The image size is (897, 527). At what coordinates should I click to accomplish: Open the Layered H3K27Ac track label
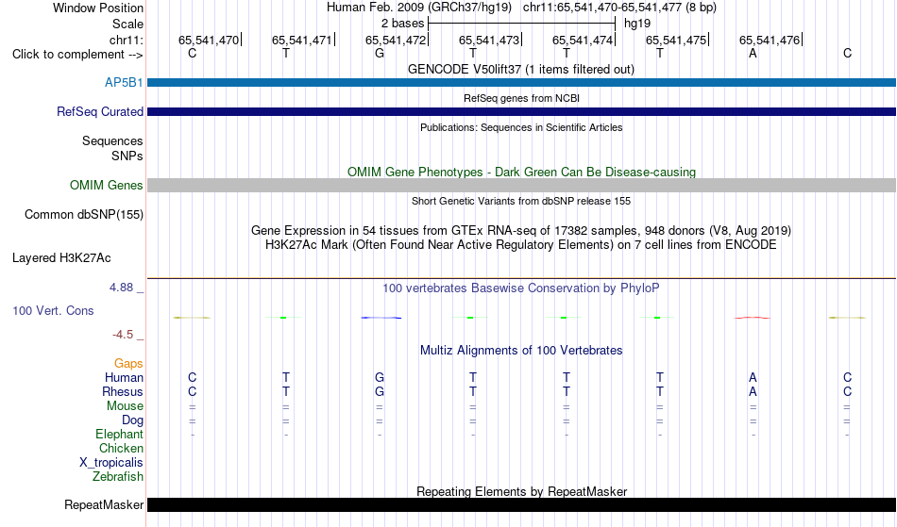click(x=61, y=257)
